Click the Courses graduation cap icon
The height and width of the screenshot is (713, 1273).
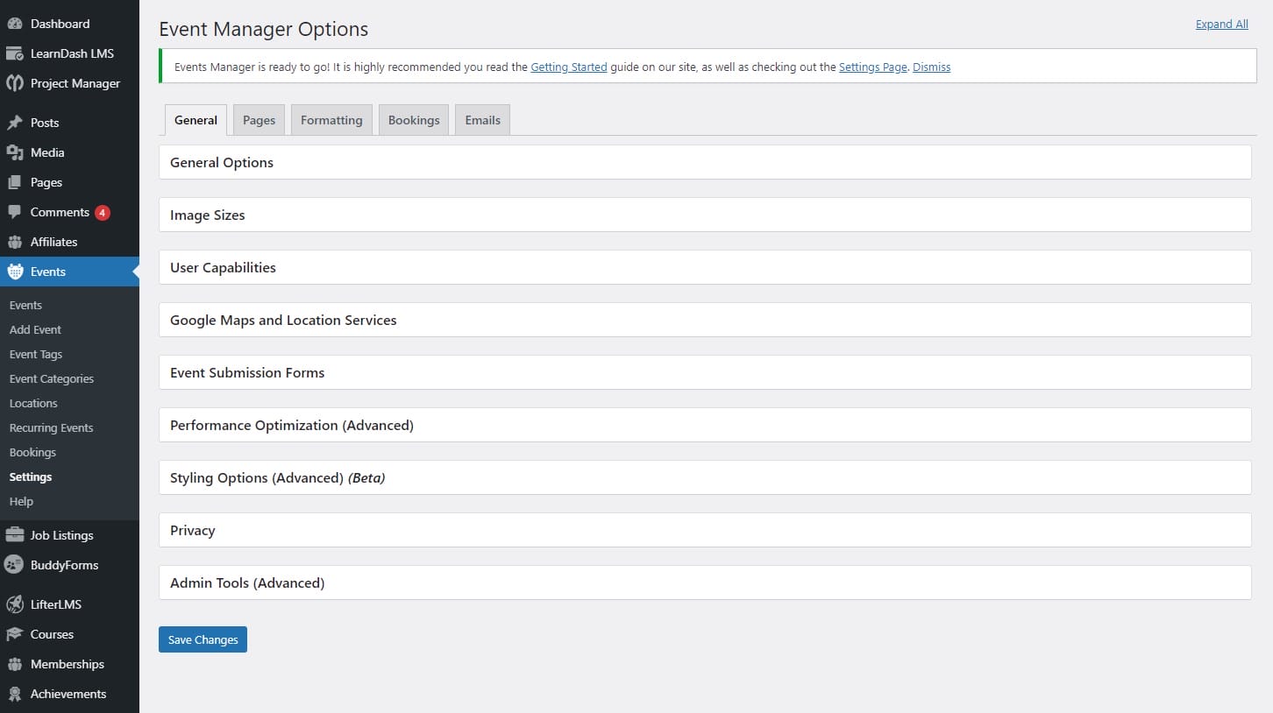[15, 634]
